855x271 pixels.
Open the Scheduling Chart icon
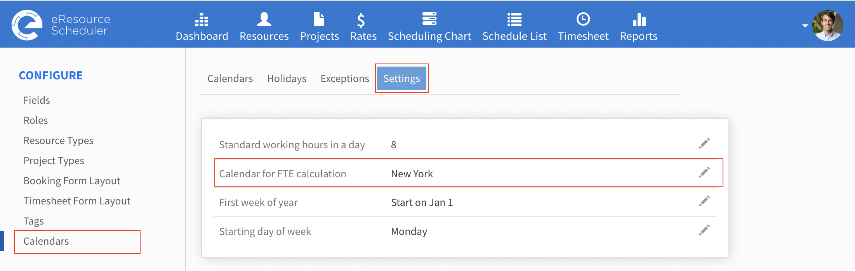tap(429, 19)
